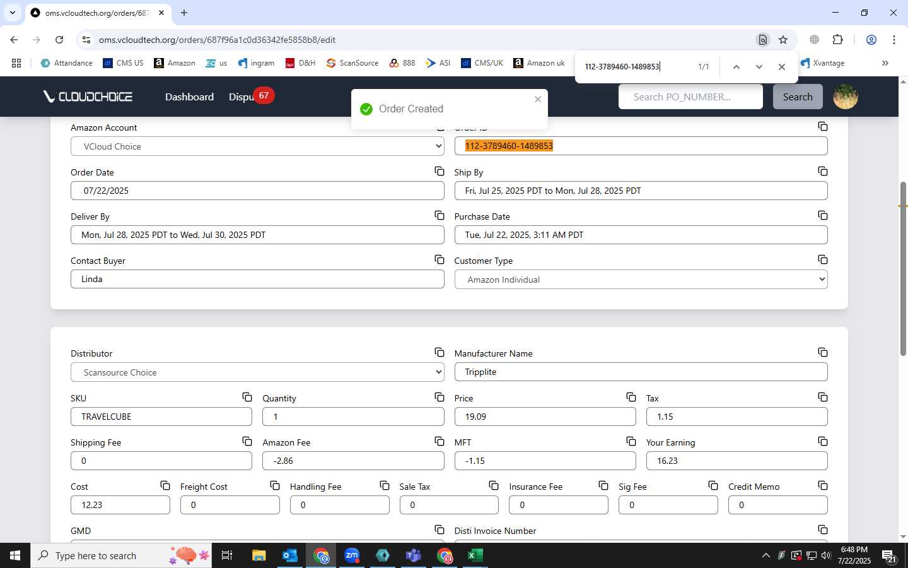
Task: Click the Search PO_NUMBER input field
Action: click(x=690, y=97)
